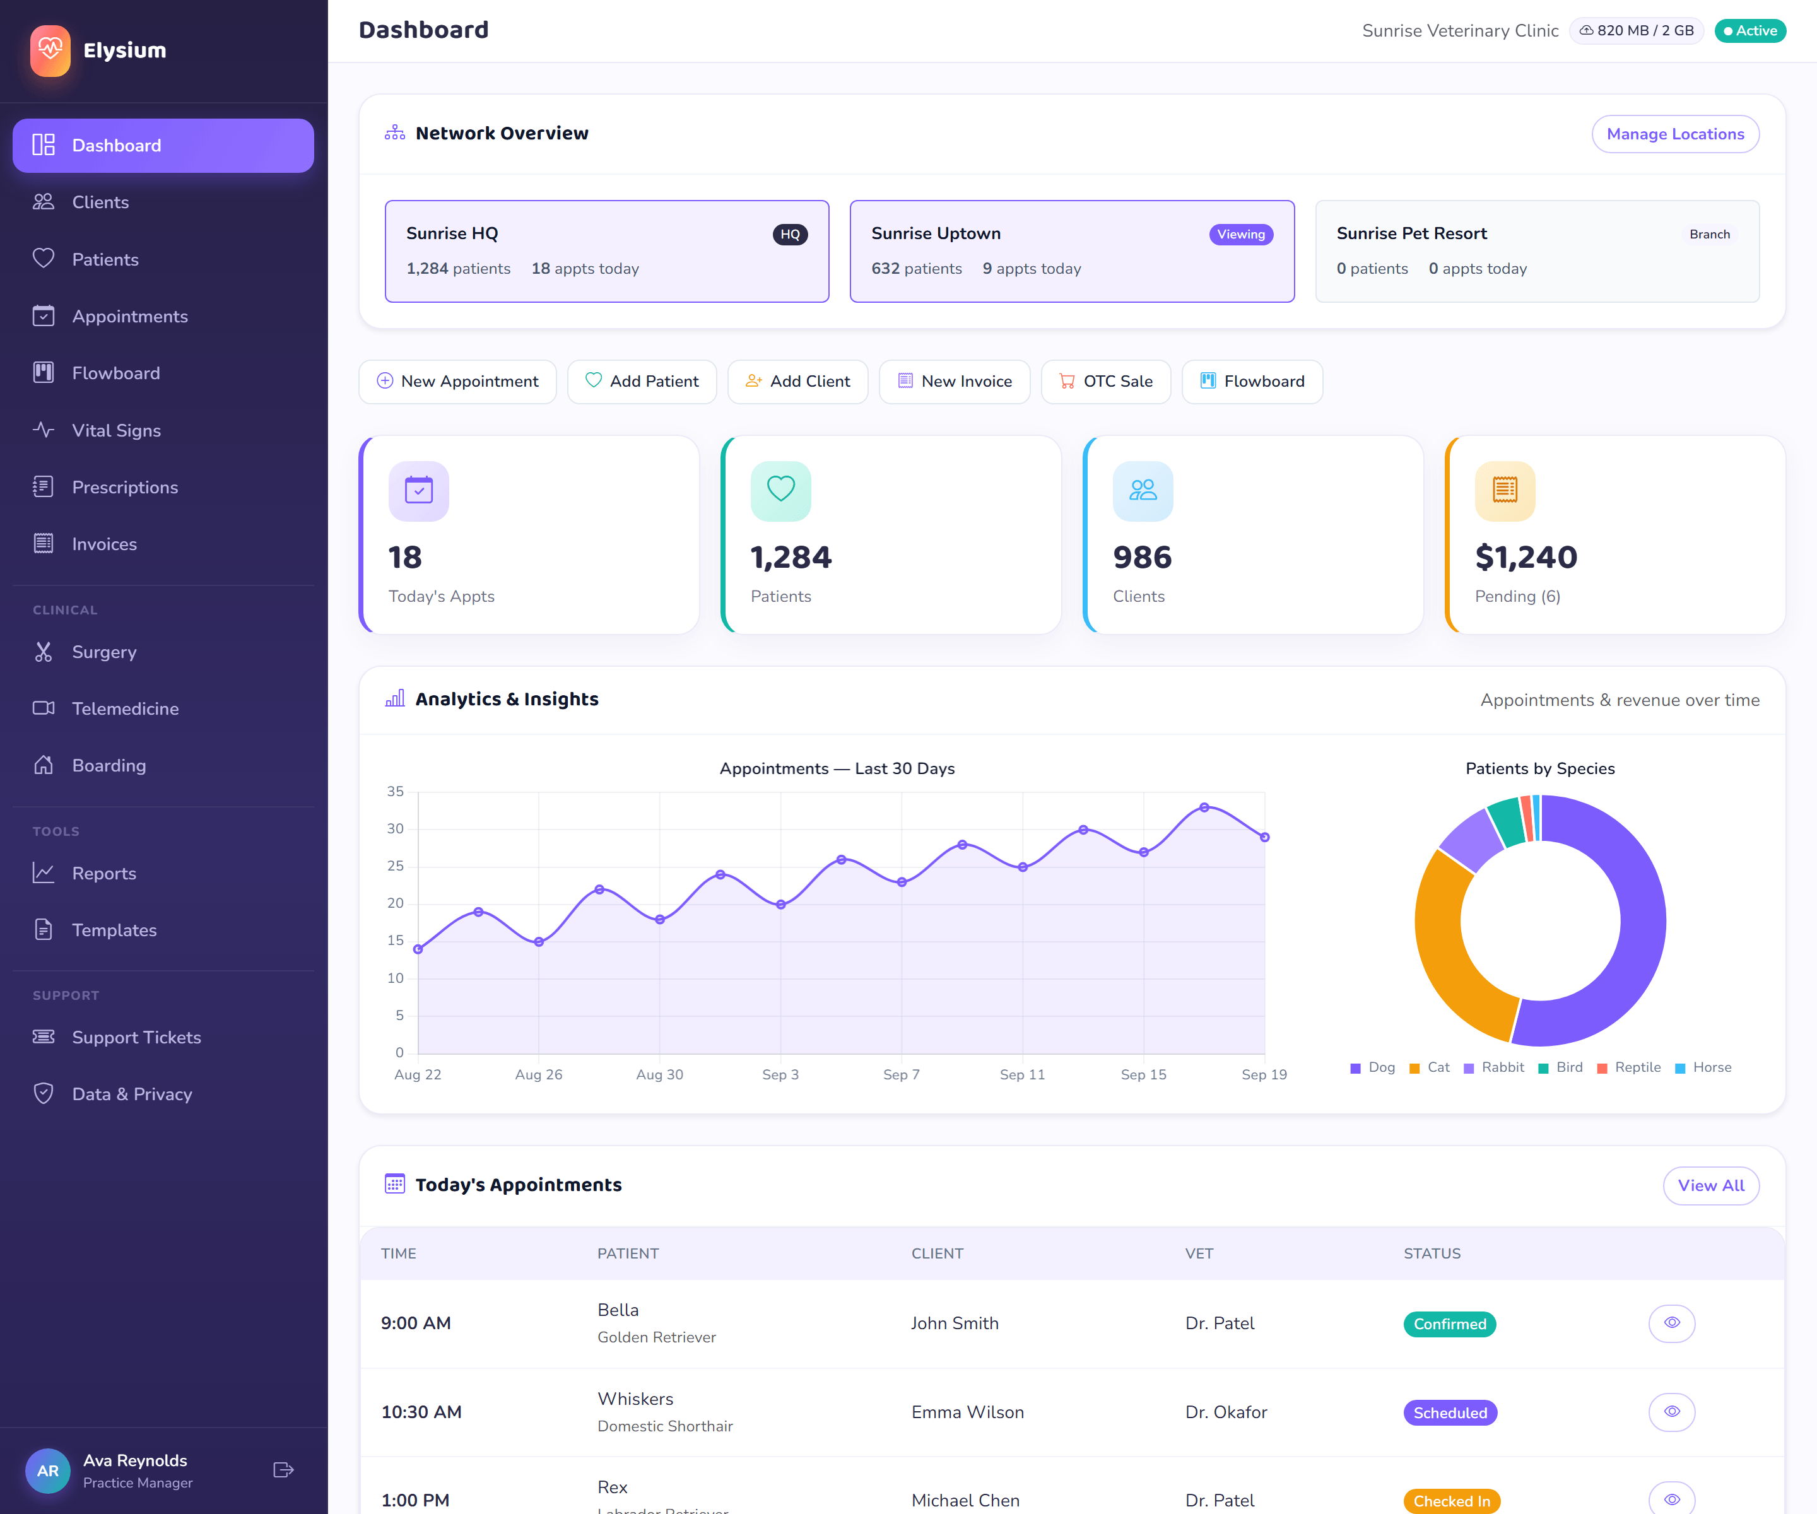1817x1514 pixels.
Task: Click the Sep 15 point on appointments chart
Action: (1143, 852)
